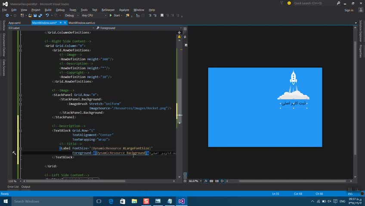
Task: Click the notifications flag icon in title bar
Action: point(281,3)
